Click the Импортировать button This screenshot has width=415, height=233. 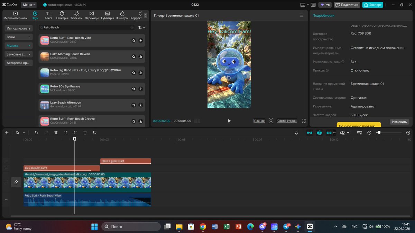tap(19, 28)
